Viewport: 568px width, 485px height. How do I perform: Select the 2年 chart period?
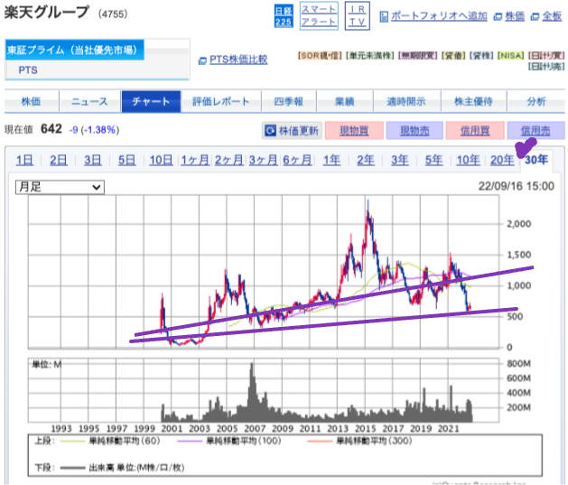coord(366,160)
